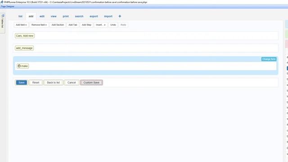
Task: Open the Add field dropdown
Action: (x=21, y=25)
